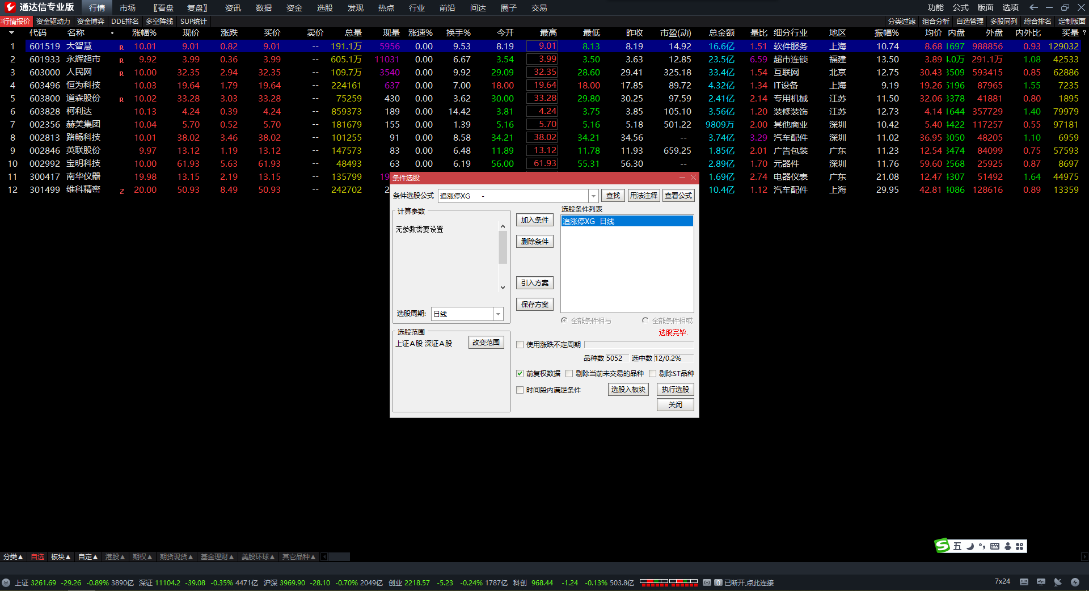Click the lightning bolt icon in status bar
The image size is (1089, 591).
click(1075, 582)
